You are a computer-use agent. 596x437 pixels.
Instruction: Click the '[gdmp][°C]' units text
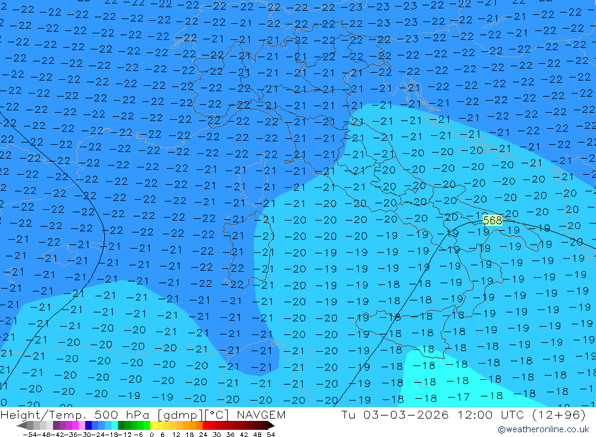click(x=193, y=414)
